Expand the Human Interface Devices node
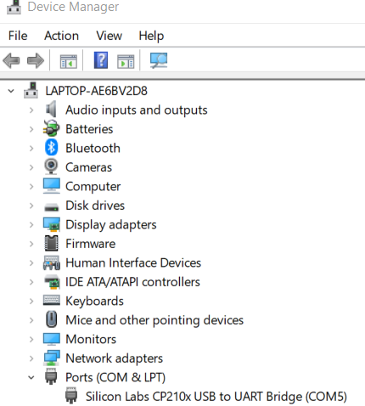Screen dimensions: 365x406 coord(31,262)
